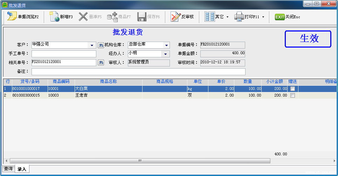
Task: Click the app icon in title bar
Action: click(5, 5)
